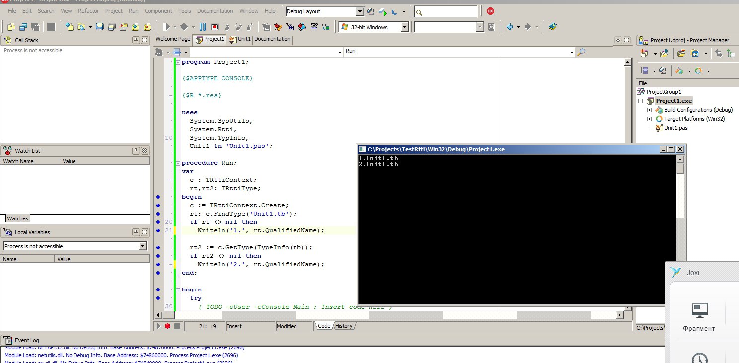Click the Trace Into debug icon
The height and width of the screenshot is (363, 739).
click(x=226, y=27)
